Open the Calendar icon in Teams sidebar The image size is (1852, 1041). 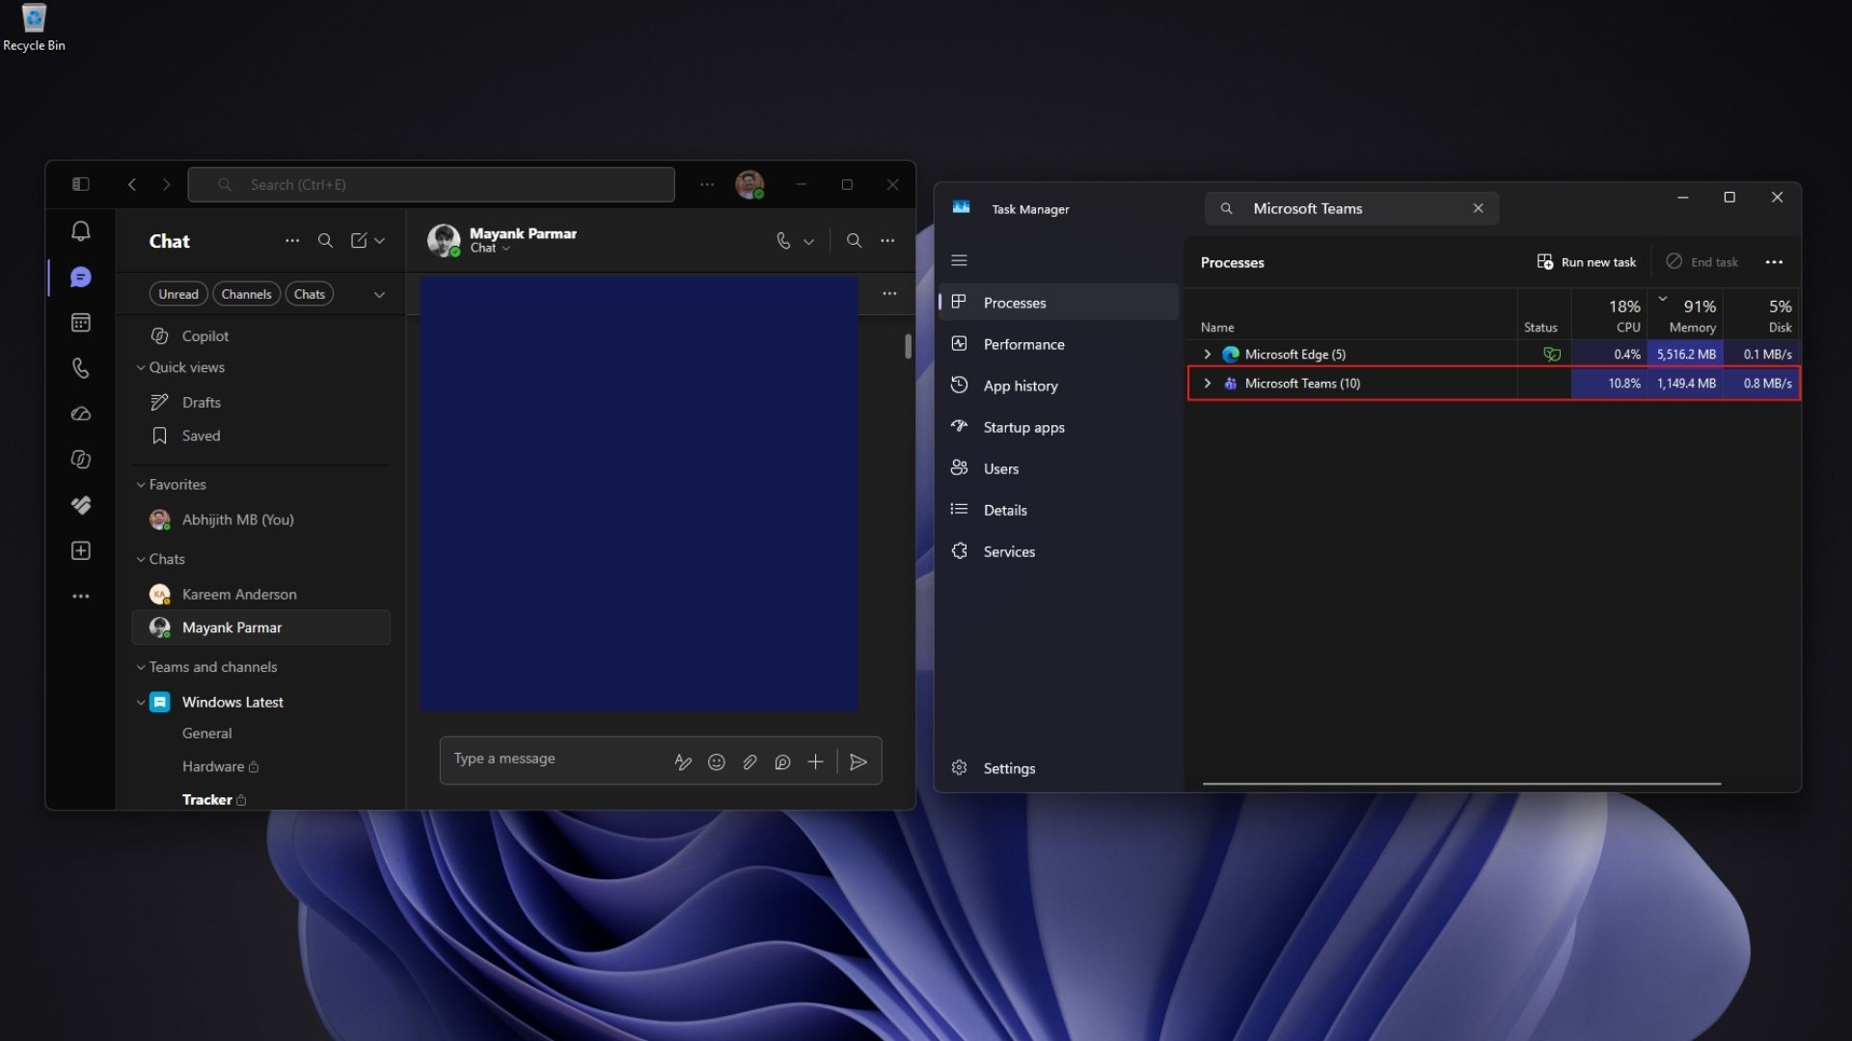(81, 323)
